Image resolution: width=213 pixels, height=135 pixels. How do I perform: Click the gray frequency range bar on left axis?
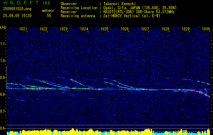[6, 78]
